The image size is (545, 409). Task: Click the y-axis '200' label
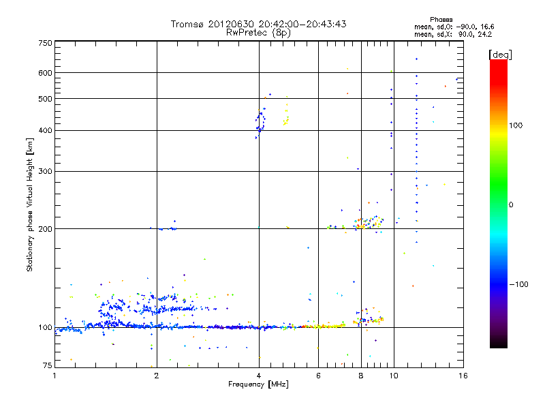[x=45, y=229]
